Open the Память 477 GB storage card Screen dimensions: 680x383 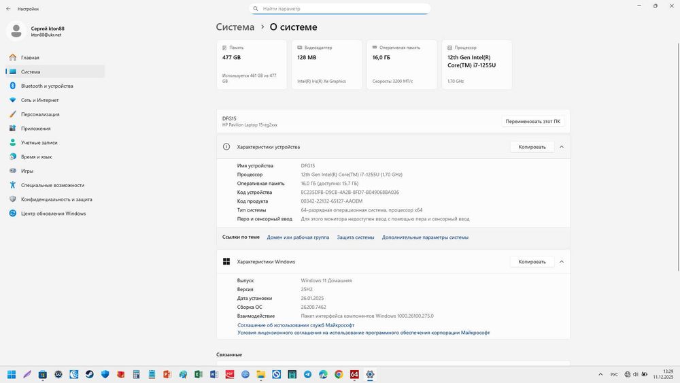pos(252,65)
